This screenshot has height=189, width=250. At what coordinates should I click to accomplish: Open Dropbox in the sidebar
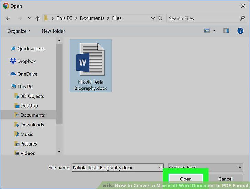point(26,61)
